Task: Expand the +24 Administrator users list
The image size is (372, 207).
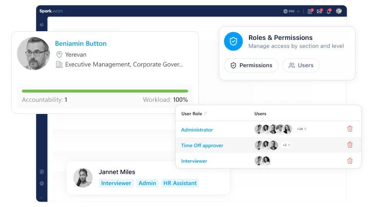Action: point(301,129)
